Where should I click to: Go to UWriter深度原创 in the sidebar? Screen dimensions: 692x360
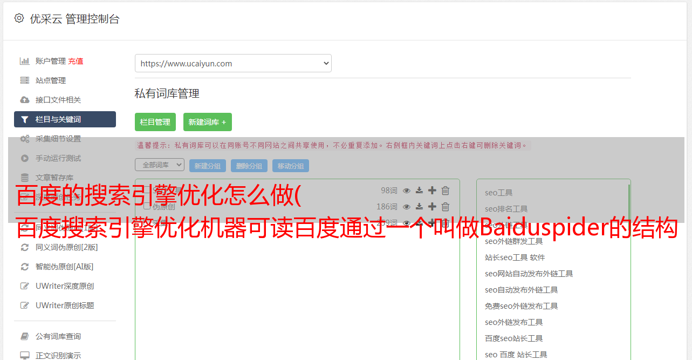click(65, 286)
